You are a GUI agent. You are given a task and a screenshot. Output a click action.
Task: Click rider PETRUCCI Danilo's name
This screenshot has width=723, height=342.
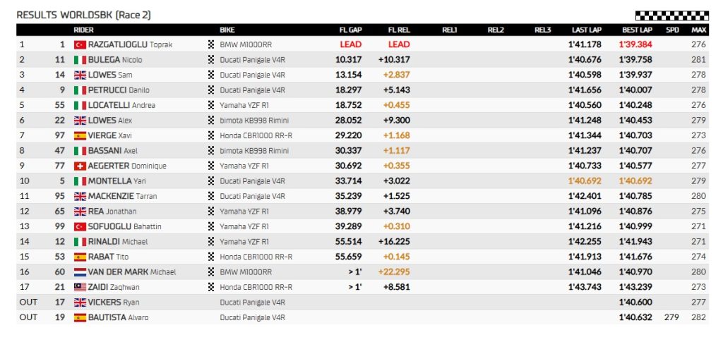(119, 90)
